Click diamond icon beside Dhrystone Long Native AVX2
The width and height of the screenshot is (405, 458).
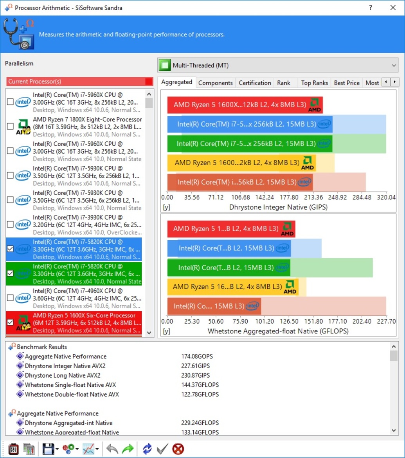point(20,375)
